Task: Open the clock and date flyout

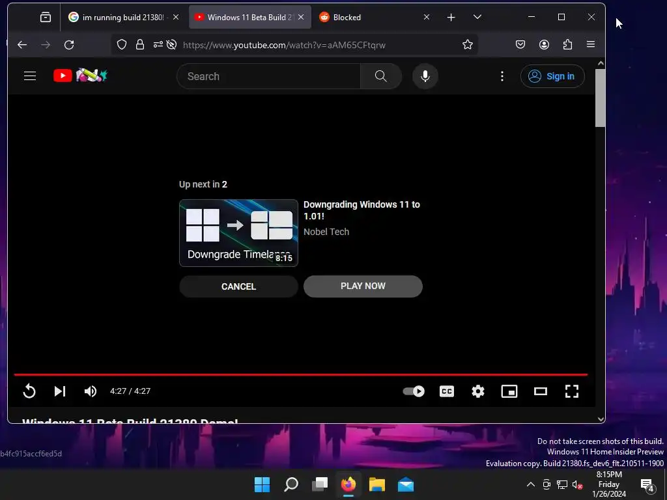Action: [609, 484]
